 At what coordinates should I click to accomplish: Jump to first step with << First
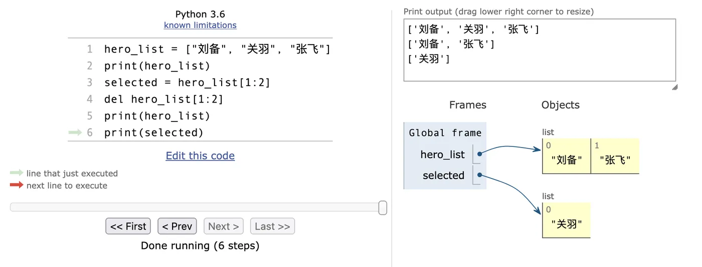(128, 226)
